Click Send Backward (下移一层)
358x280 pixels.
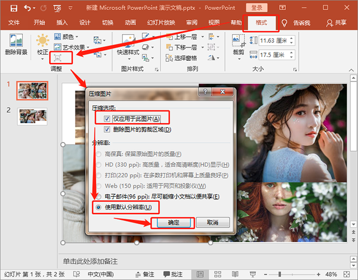point(181,47)
